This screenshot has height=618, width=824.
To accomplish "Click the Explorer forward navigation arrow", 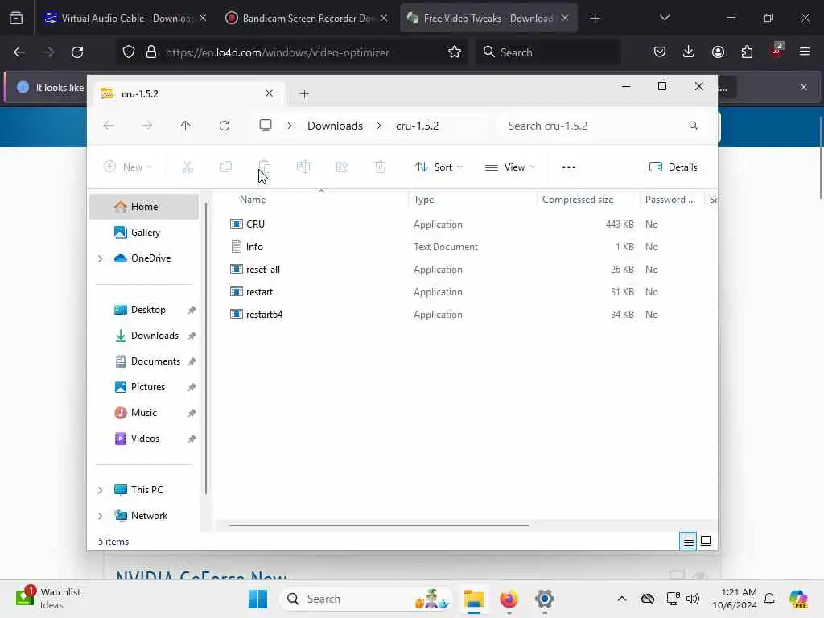I will 147,126.
